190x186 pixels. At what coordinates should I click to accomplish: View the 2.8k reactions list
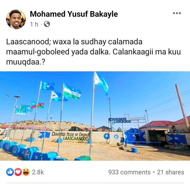(x=38, y=172)
